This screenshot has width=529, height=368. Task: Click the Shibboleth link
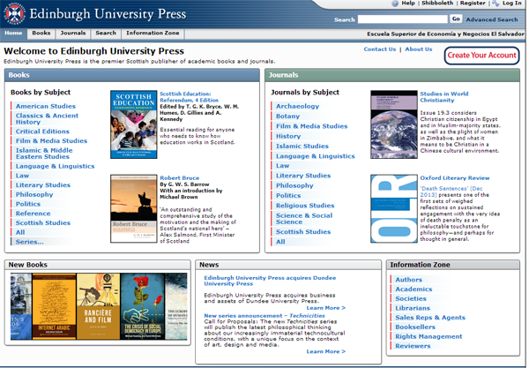[437, 3]
